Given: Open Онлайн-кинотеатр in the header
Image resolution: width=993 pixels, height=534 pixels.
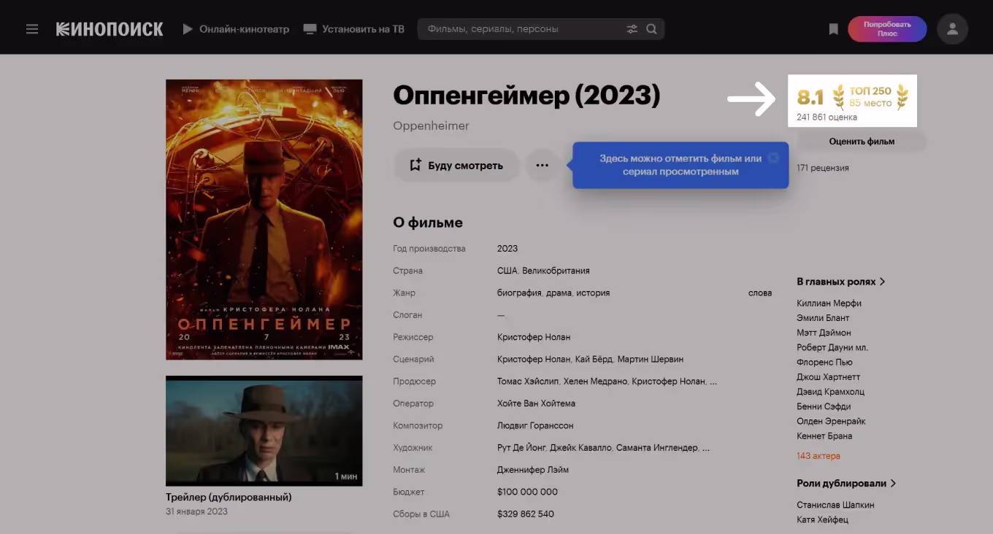Looking at the screenshot, I should 236,29.
